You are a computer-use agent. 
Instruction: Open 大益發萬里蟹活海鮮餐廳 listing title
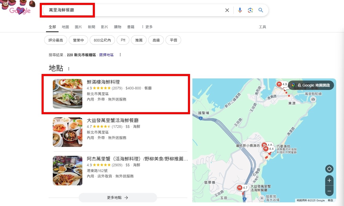pyautogui.click(x=113, y=121)
